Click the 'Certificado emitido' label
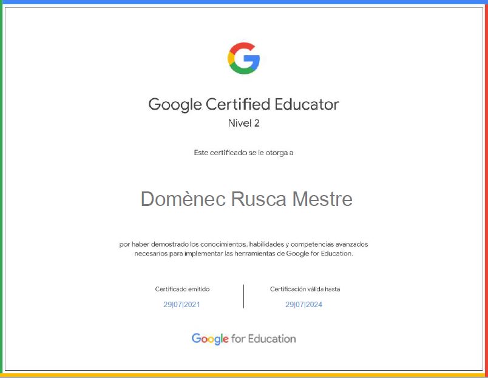Screen dimensions: 488x378 pyautogui.click(x=182, y=290)
